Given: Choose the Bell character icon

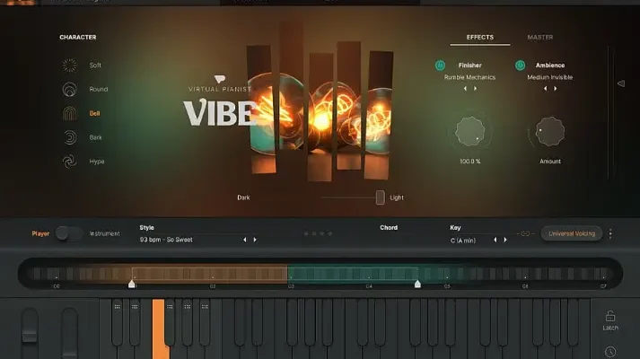Looking at the screenshot, I should point(70,114).
